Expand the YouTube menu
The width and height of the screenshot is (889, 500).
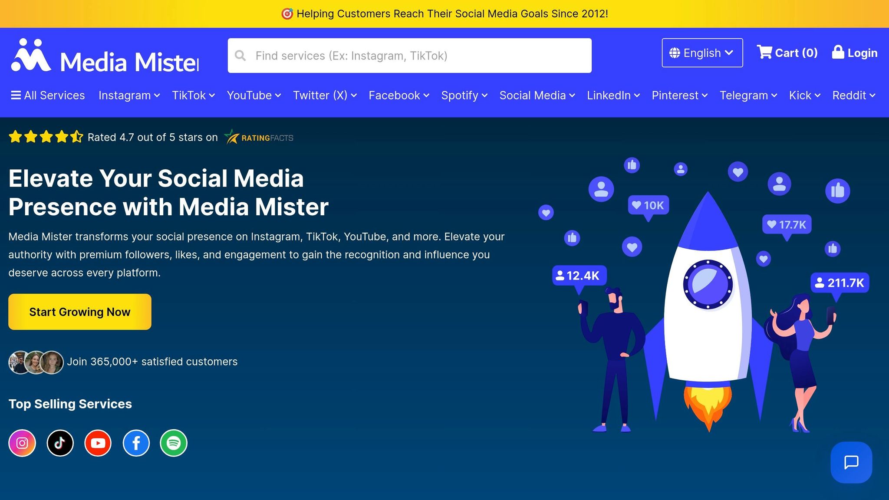(x=254, y=95)
